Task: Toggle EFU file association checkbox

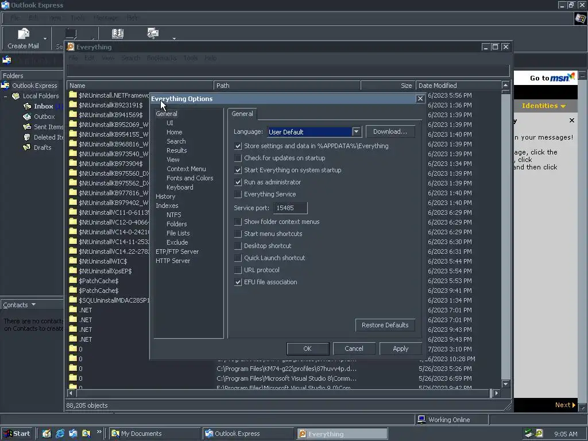Action: pyautogui.click(x=238, y=282)
